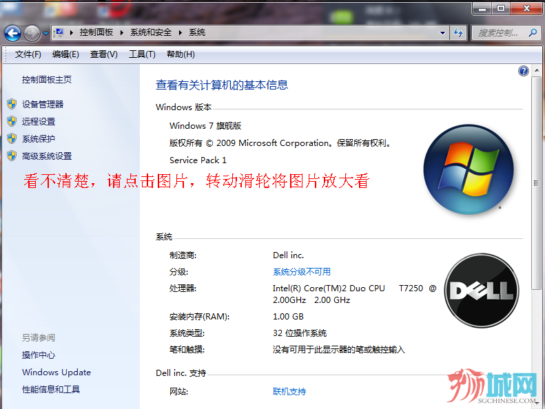This screenshot has width=545, height=409.
Task: Select 控制面板 breadcrumb segment
Action: coord(96,32)
